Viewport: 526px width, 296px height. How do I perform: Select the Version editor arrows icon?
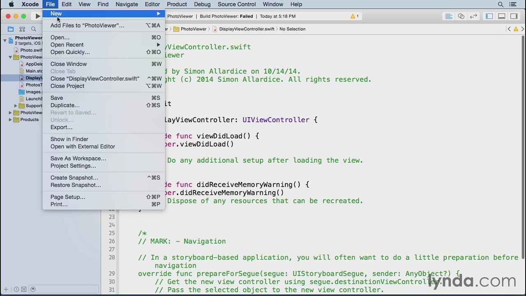473,16
